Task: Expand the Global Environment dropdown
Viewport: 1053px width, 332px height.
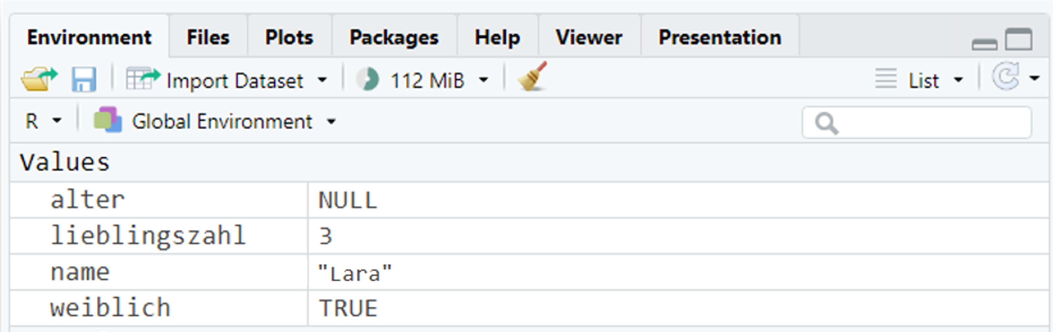Action: (x=330, y=121)
